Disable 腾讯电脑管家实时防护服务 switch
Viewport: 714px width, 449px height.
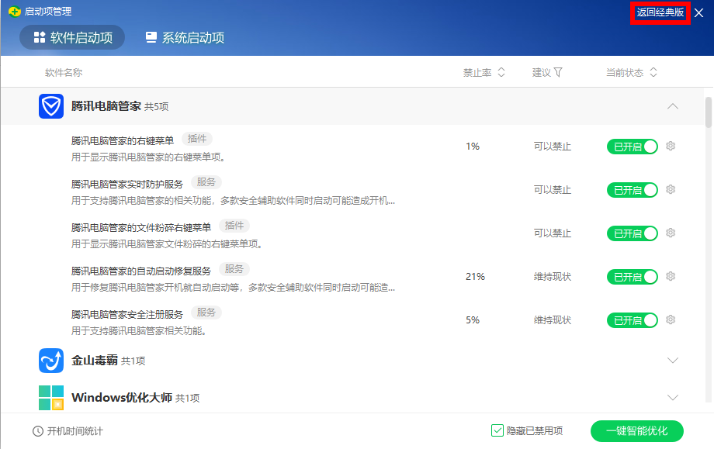click(x=632, y=190)
